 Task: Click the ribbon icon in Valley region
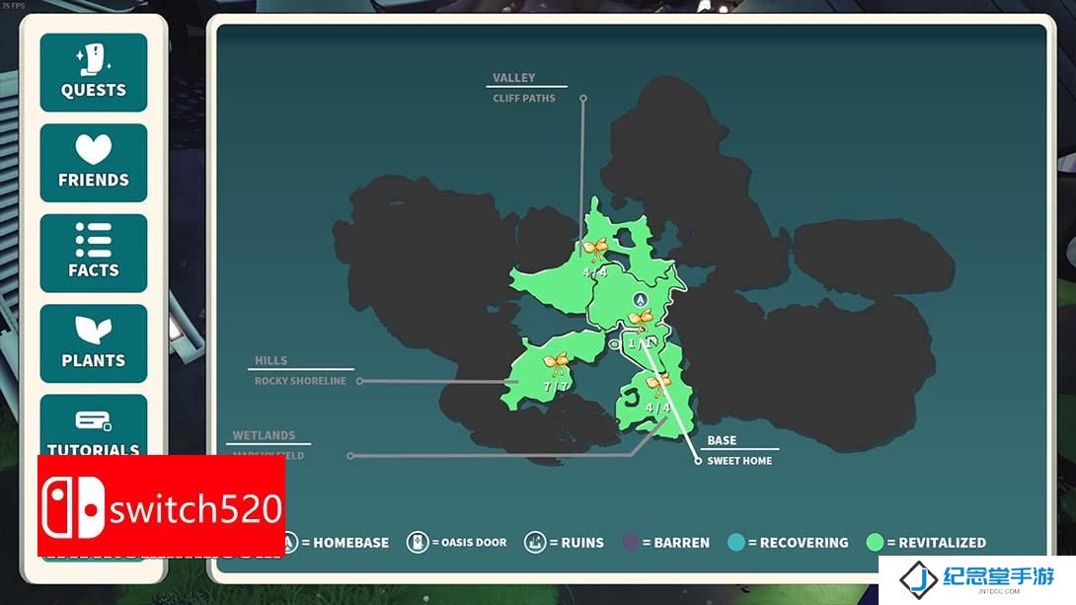coord(595,249)
